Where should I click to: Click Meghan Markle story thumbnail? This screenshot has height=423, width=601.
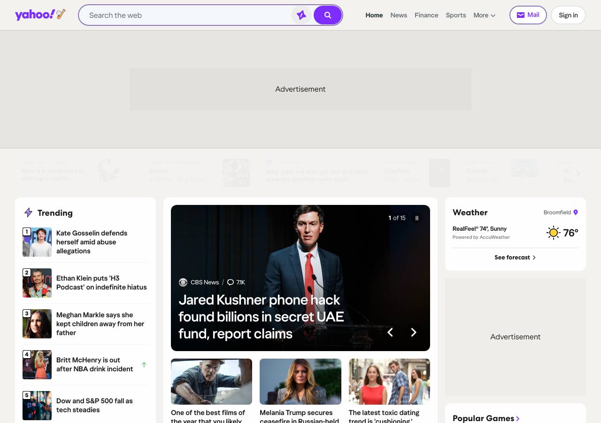coord(37,324)
